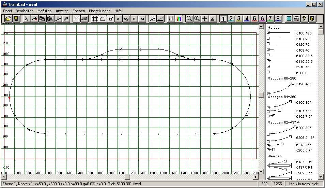Click the axe delete tool icon

pyautogui.click(x=34, y=19)
